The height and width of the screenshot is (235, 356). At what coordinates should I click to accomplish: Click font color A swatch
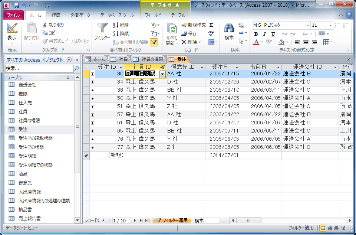[256, 42]
